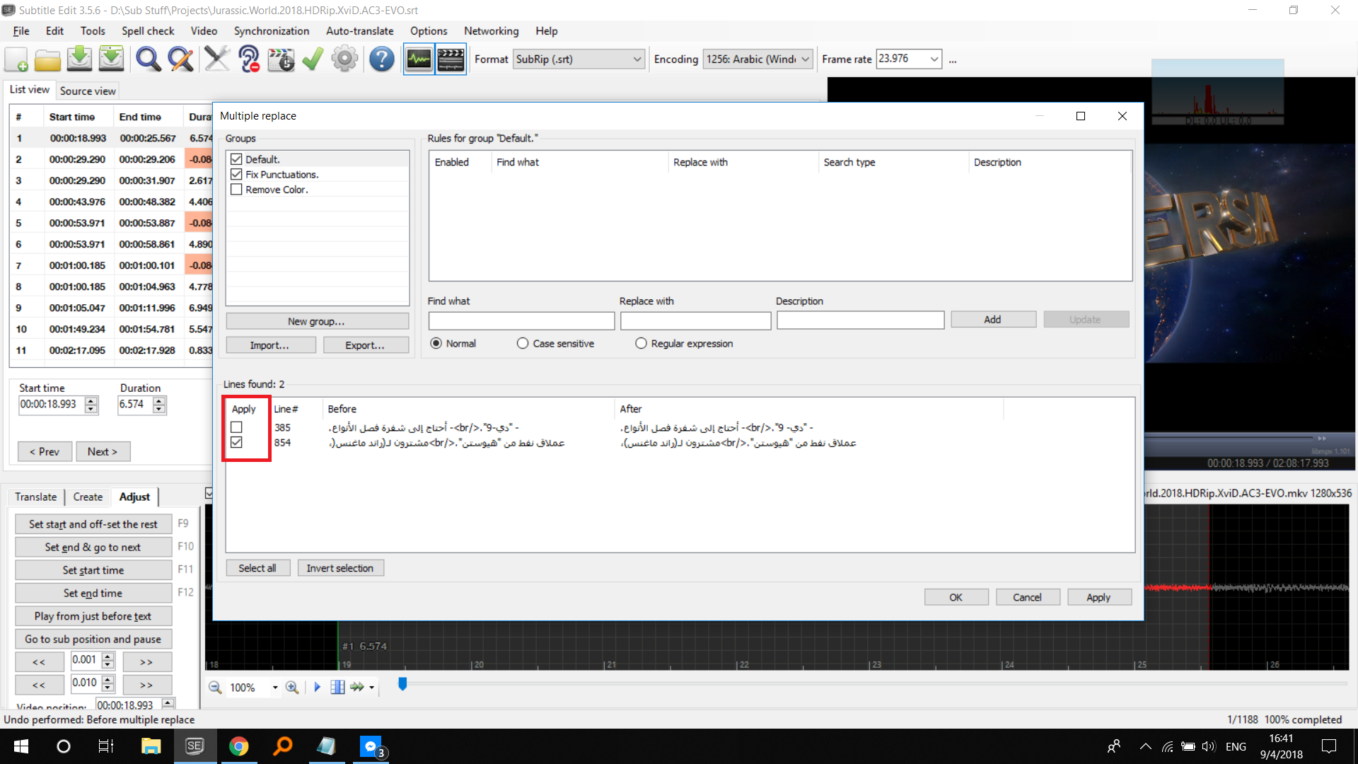Switch to the Translate tab

(x=35, y=497)
